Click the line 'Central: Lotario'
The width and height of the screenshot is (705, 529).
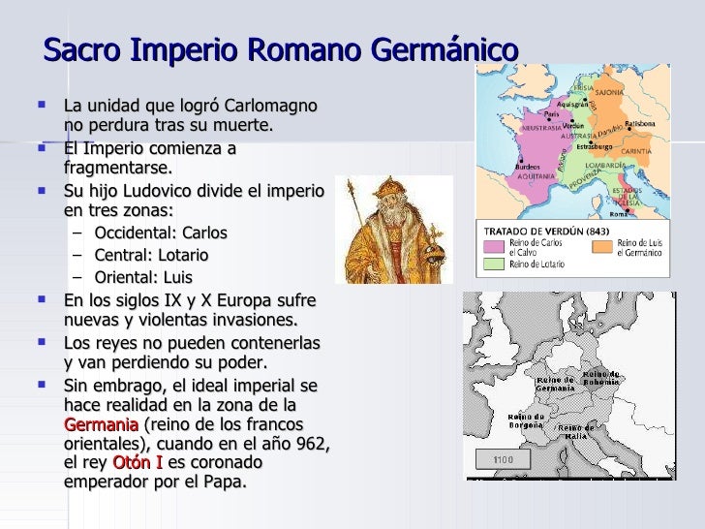pyautogui.click(x=151, y=255)
